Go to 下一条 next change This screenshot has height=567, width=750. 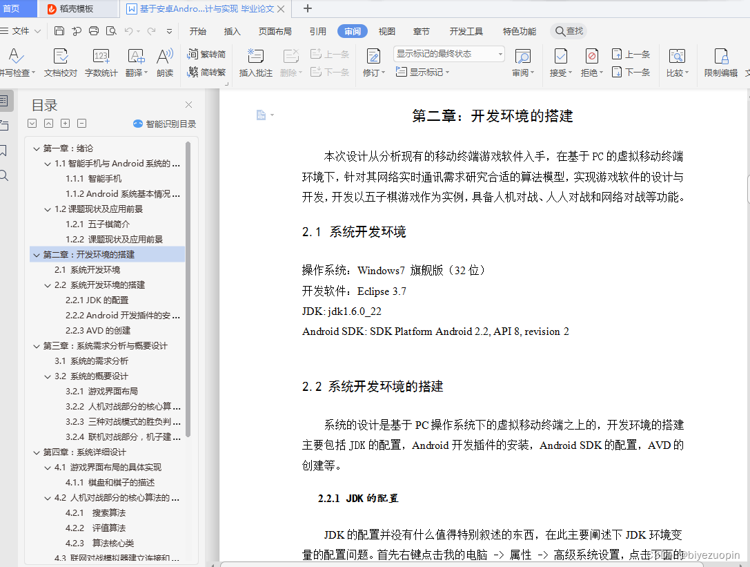(631, 73)
